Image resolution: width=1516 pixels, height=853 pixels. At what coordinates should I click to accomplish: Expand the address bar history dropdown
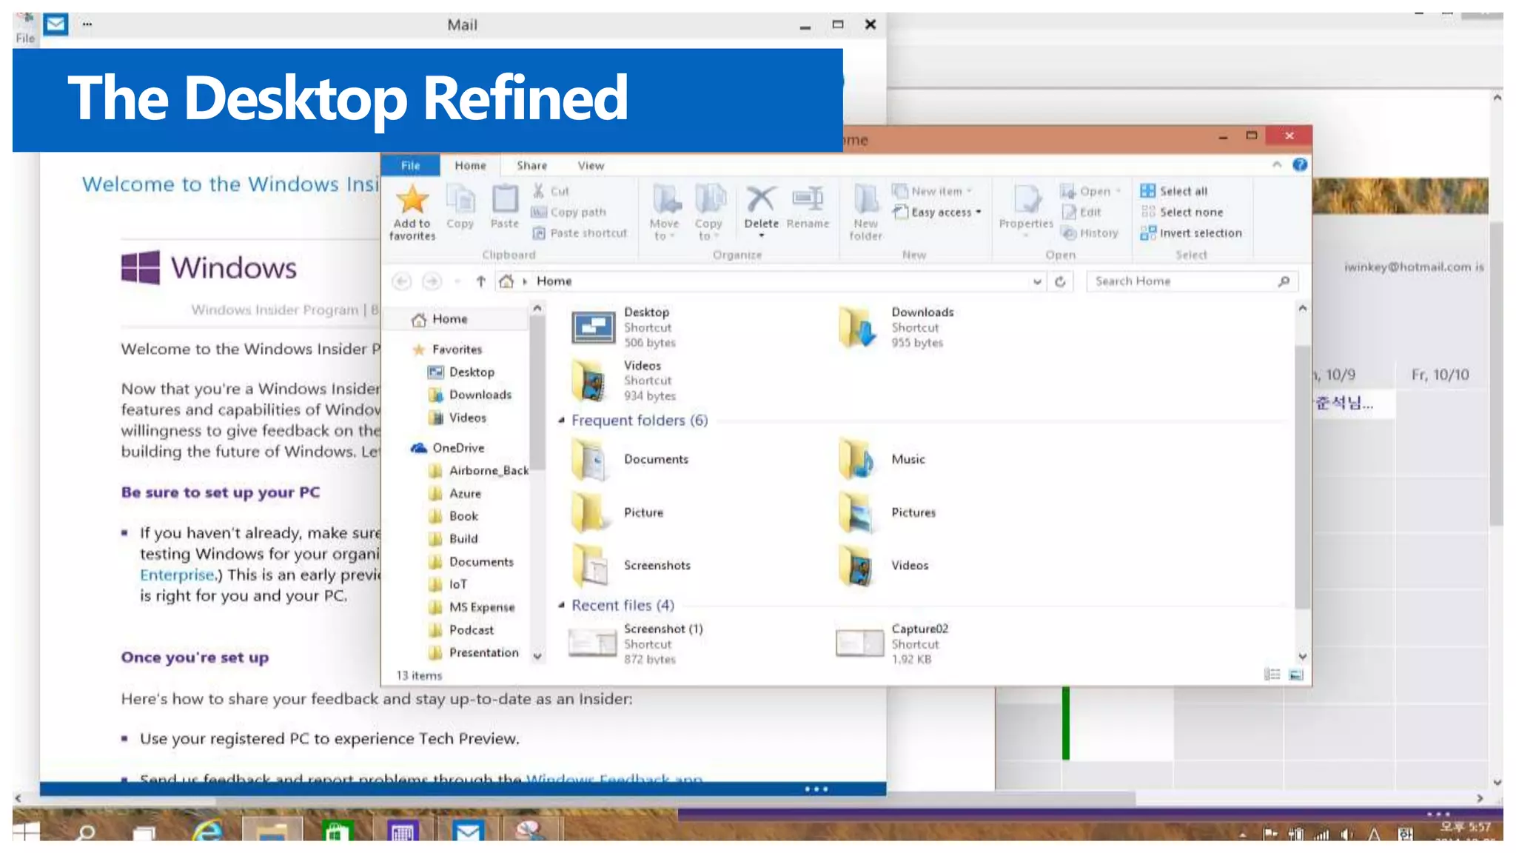coord(1037,281)
